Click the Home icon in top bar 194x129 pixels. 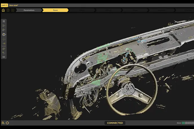point(3,10)
